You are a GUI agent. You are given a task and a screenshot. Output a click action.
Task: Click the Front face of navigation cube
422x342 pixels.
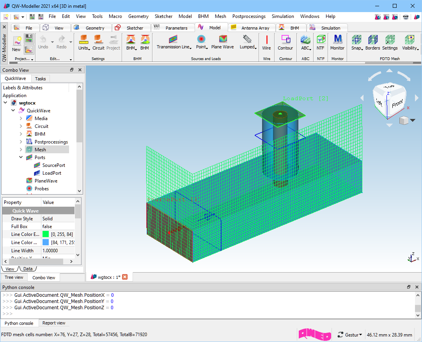click(397, 103)
